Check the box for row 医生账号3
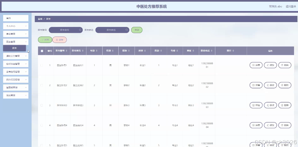The height and width of the screenshot is (147, 298). [42, 105]
